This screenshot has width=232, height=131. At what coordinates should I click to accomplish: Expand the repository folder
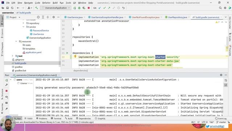pyautogui.click(x=23, y=23)
